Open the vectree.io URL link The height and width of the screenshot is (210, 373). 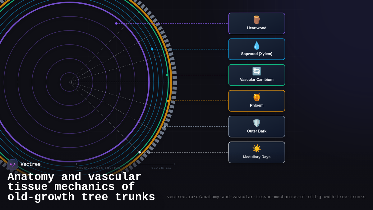pos(266,197)
